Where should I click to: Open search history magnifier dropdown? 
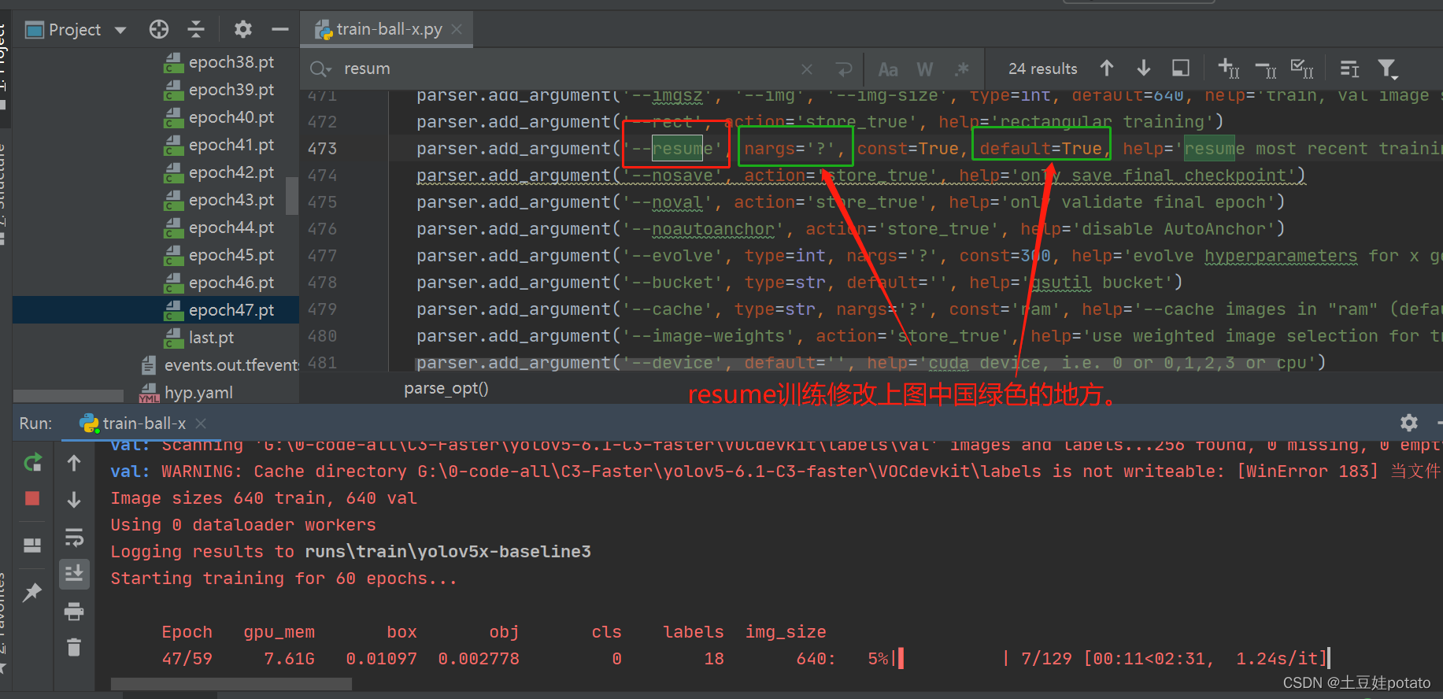320,69
